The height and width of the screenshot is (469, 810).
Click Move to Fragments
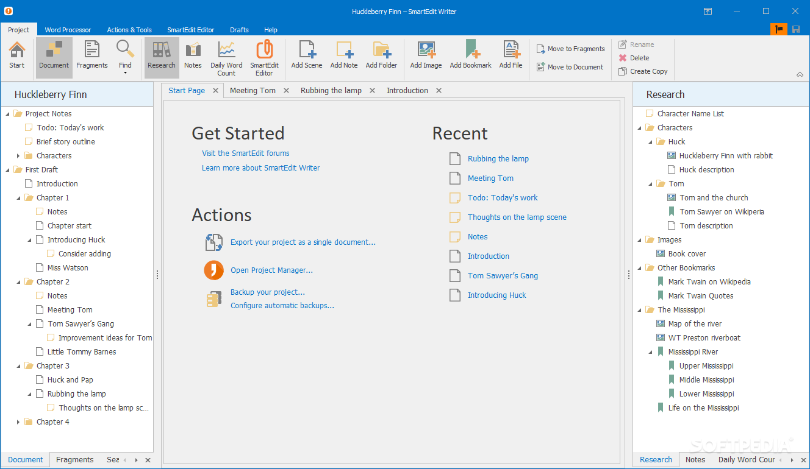[x=571, y=49]
